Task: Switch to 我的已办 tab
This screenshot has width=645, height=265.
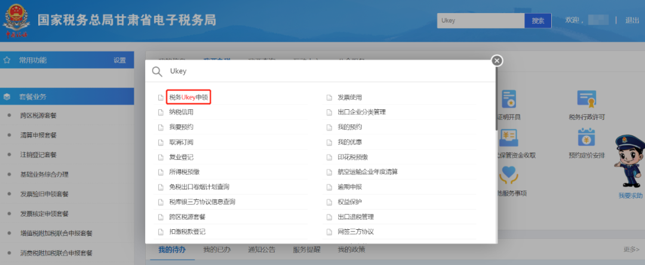Action: [x=217, y=250]
